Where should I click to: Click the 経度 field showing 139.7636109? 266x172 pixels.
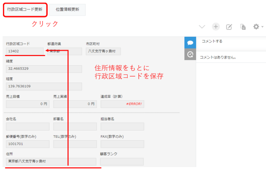pyautogui.click(x=44, y=86)
